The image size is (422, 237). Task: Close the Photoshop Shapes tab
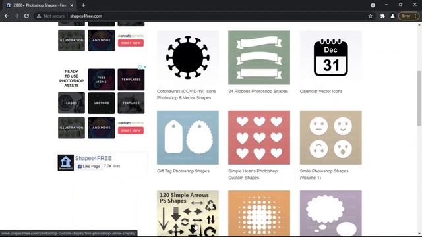tap(72, 5)
